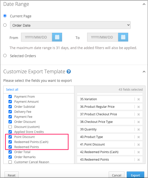Open the To date calendar picker
The height and width of the screenshot is (178, 148).
(123, 37)
